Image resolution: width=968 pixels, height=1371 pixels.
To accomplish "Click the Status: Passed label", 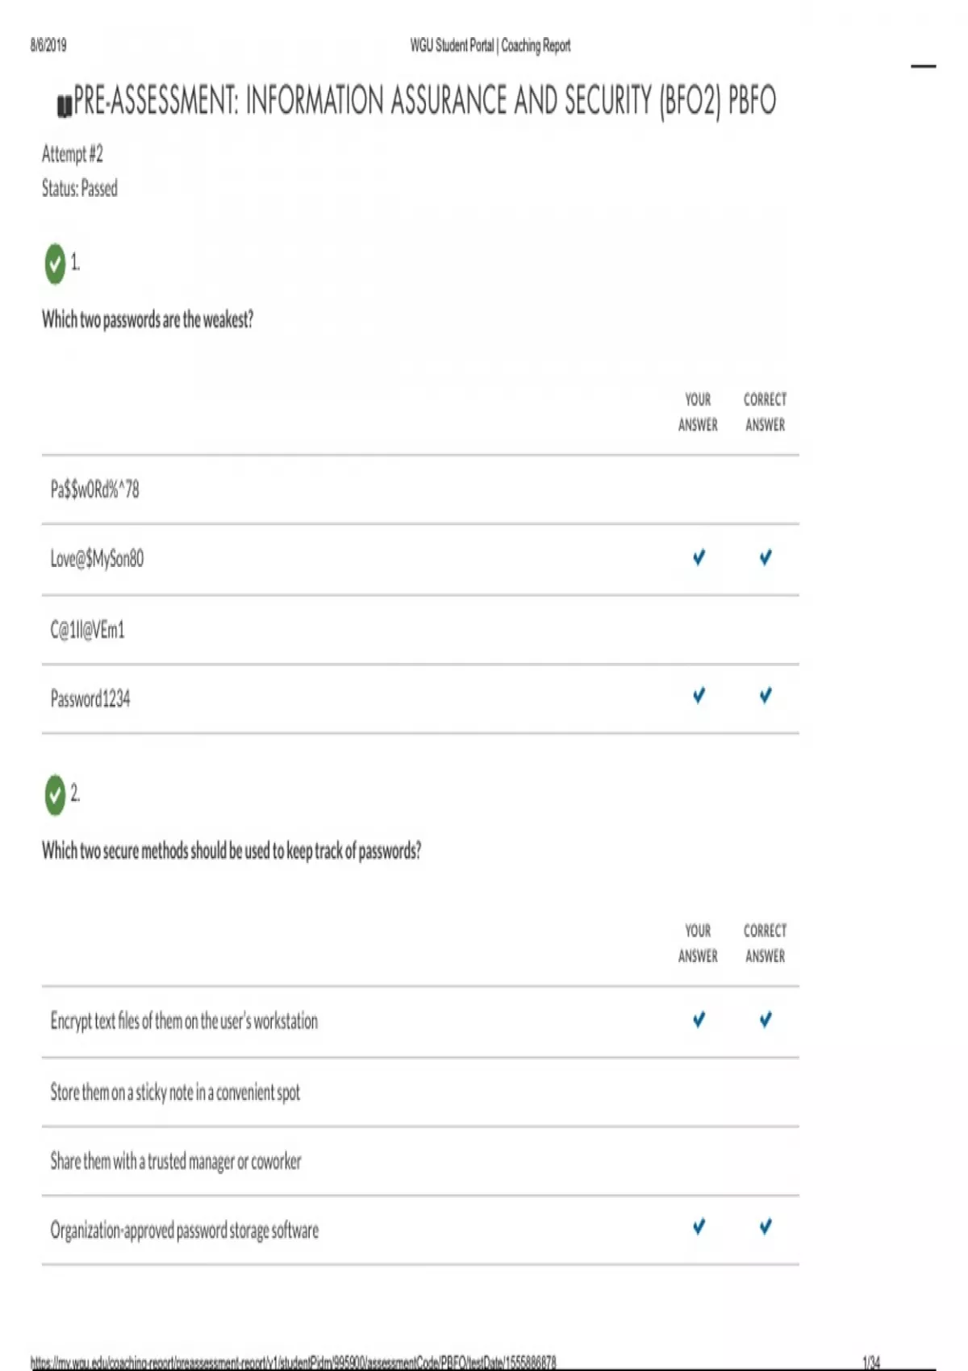I will click(x=80, y=189).
